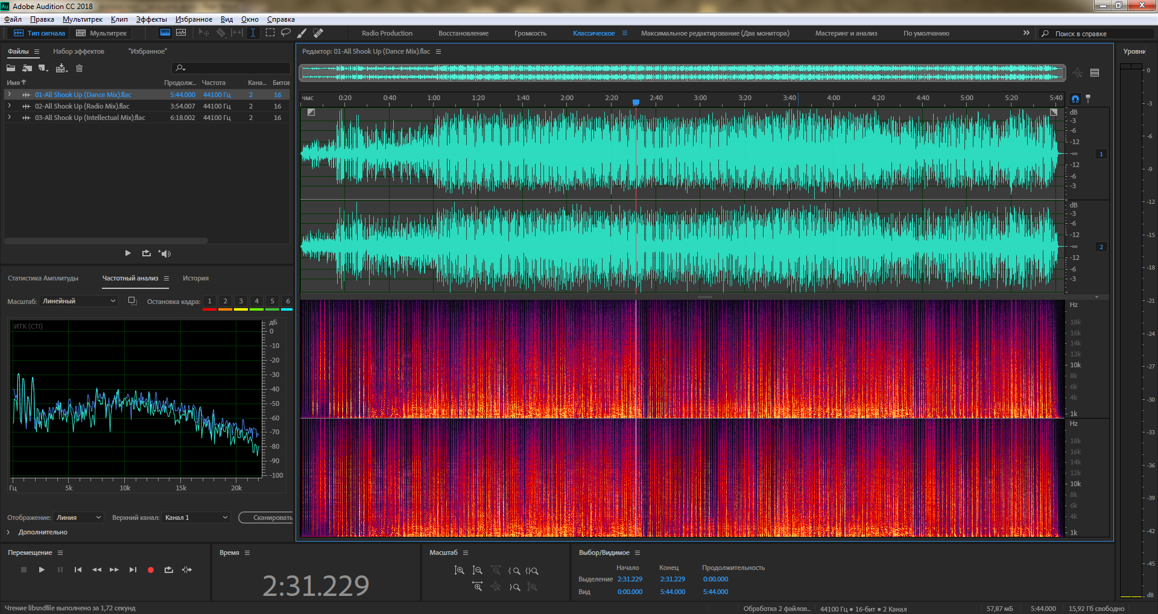The height and width of the screenshot is (614, 1158).
Task: Expand the Дополнительно section
Action: point(8,532)
